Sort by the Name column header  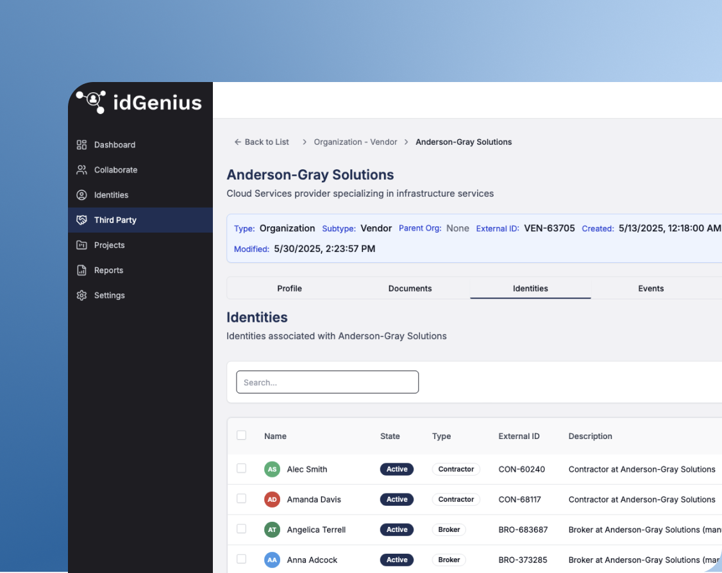coord(275,436)
